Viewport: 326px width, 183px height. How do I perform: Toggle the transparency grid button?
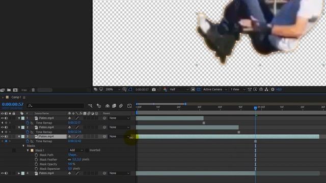point(199,89)
